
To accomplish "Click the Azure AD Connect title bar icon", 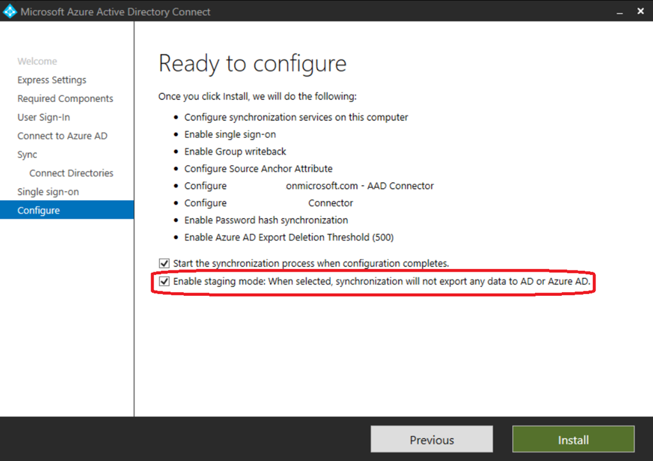I will [x=10, y=11].
